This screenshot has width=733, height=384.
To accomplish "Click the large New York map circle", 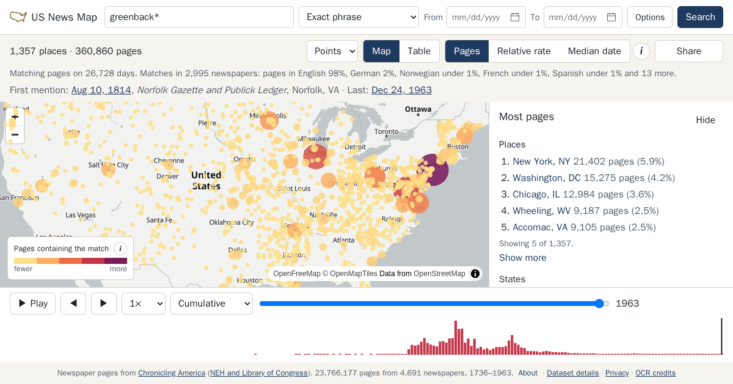I will tap(432, 169).
